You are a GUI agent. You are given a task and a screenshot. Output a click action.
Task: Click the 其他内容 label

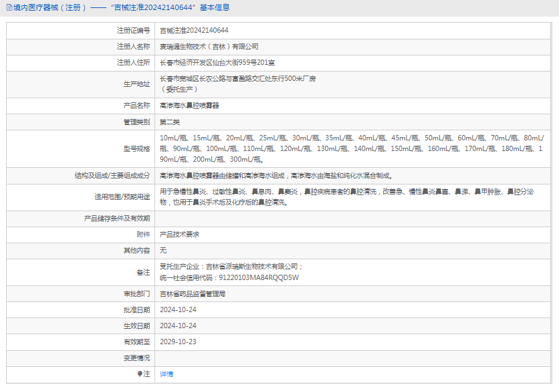[x=136, y=251]
